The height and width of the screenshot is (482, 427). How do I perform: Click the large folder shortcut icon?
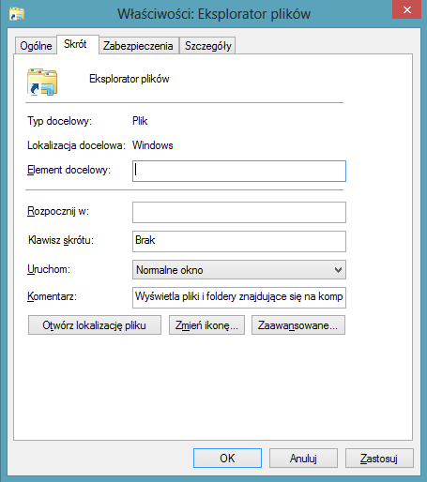42,82
